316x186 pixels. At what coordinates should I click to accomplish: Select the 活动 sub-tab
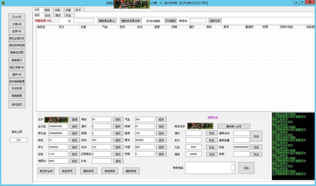(49, 15)
